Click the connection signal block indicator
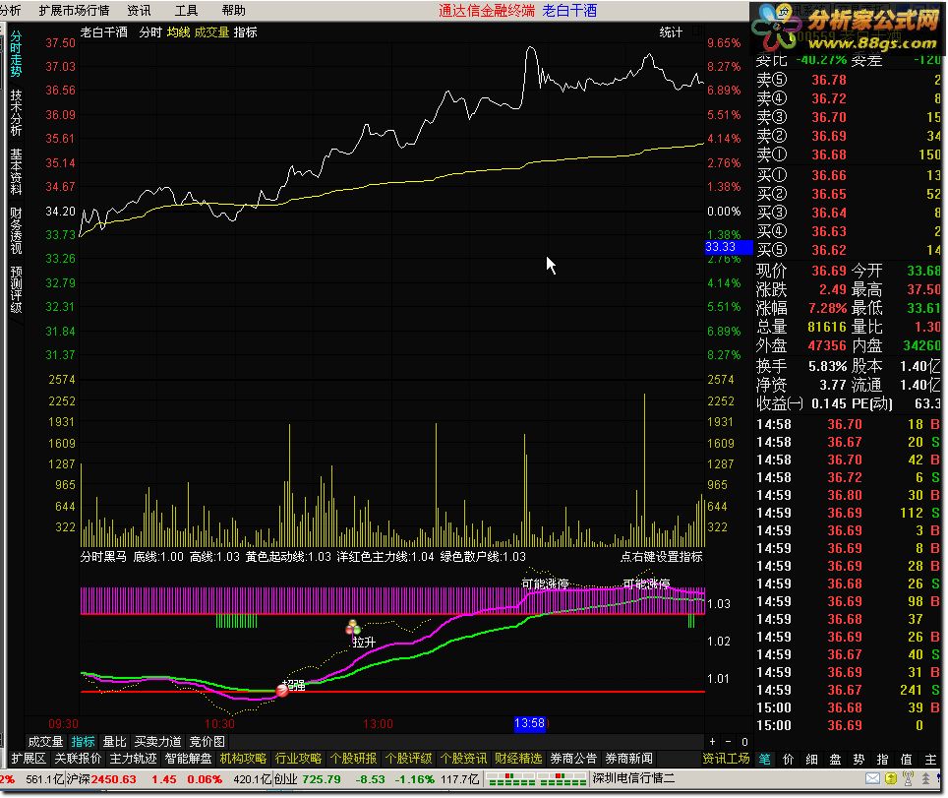Viewport: 948px width, 798px height. pyautogui.click(x=536, y=778)
